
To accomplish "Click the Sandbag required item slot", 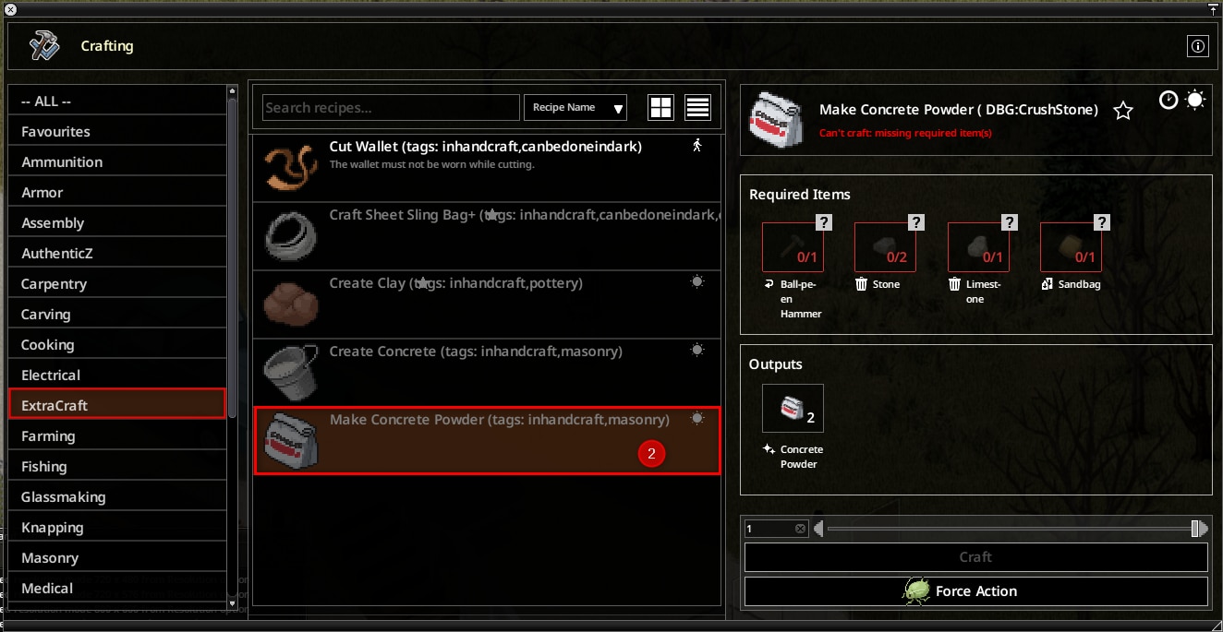I will point(1071,246).
